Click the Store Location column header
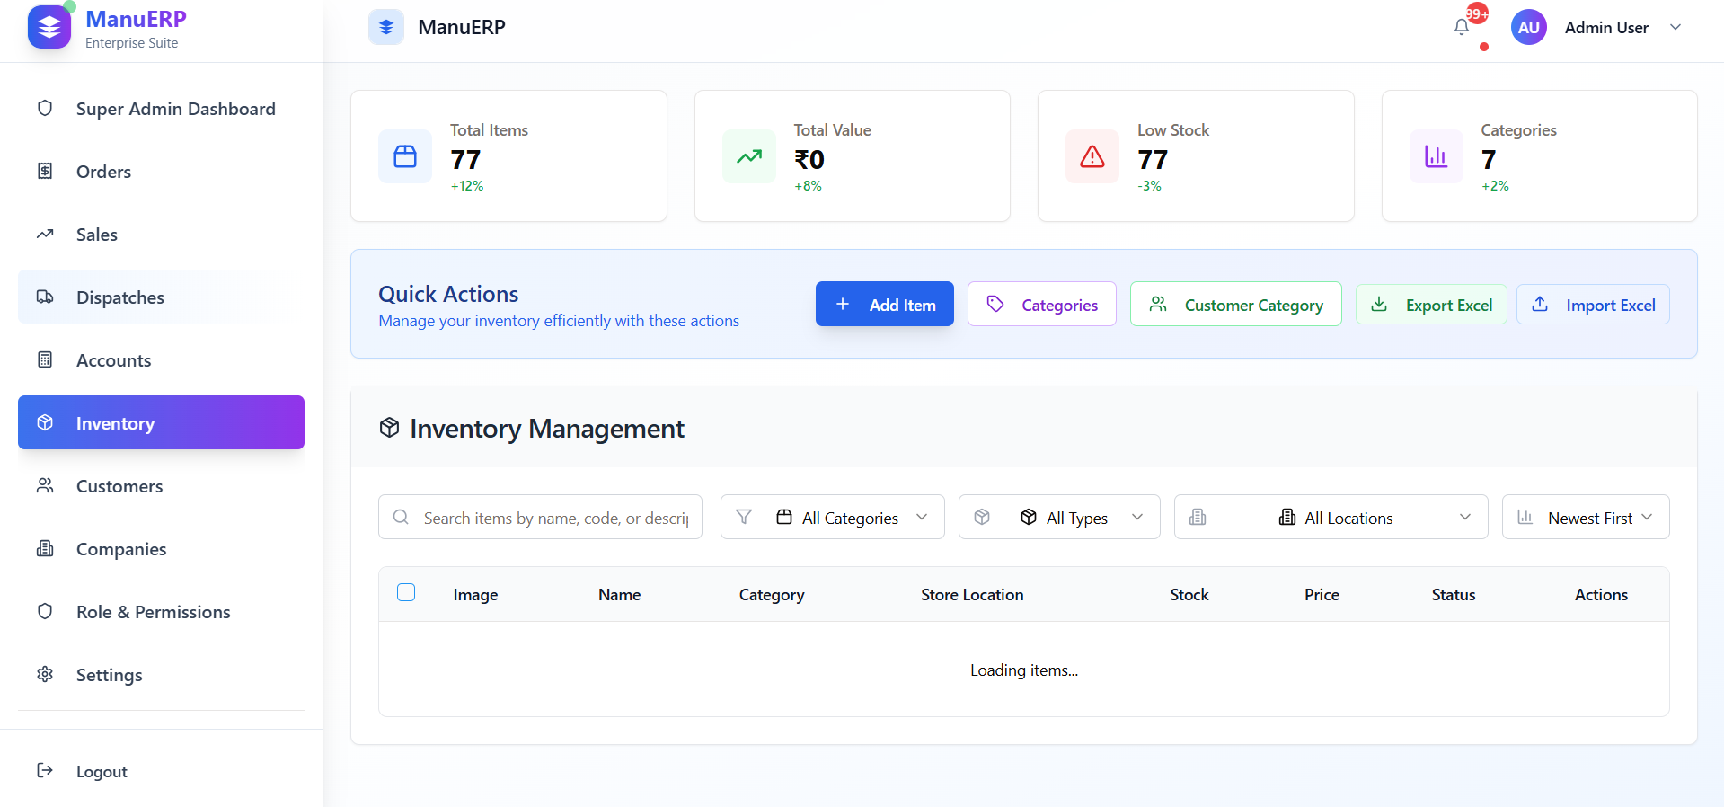1724x807 pixels. (972, 594)
